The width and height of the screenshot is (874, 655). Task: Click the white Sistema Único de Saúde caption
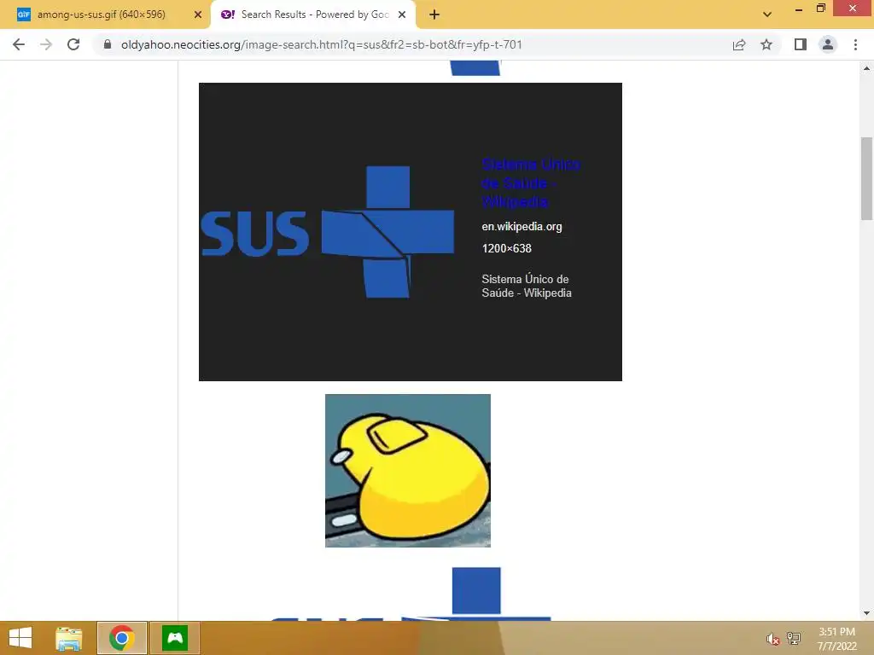[526, 286]
